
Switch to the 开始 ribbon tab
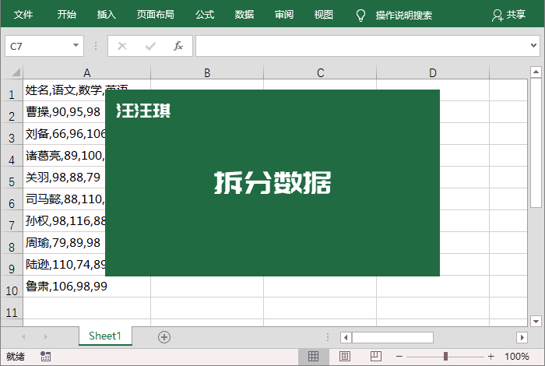66,15
